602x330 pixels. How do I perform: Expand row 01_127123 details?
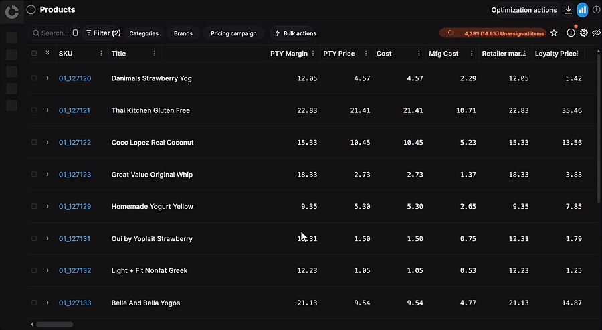(47, 175)
